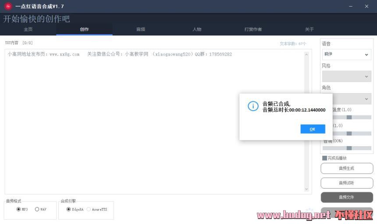Click the 音频文件 button
Viewport: 377px width, 224px height.
[347, 197]
